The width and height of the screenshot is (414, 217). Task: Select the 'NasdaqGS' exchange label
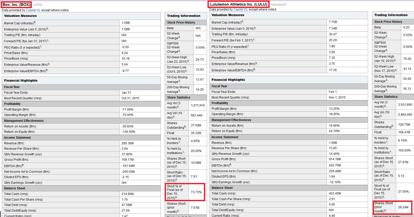tap(279, 5)
